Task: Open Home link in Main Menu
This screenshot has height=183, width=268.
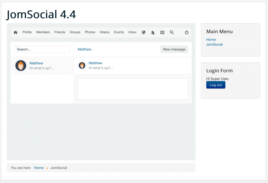Action: point(211,40)
